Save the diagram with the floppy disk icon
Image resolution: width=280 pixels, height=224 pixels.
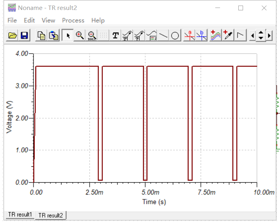[x=24, y=35]
